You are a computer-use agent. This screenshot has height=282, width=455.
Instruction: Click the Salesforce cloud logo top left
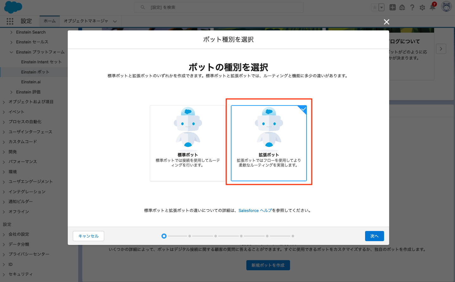(x=13, y=7)
